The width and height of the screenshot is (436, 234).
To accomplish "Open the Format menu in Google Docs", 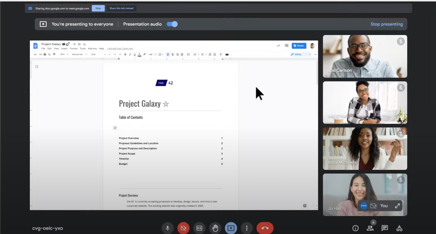I will [x=74, y=48].
